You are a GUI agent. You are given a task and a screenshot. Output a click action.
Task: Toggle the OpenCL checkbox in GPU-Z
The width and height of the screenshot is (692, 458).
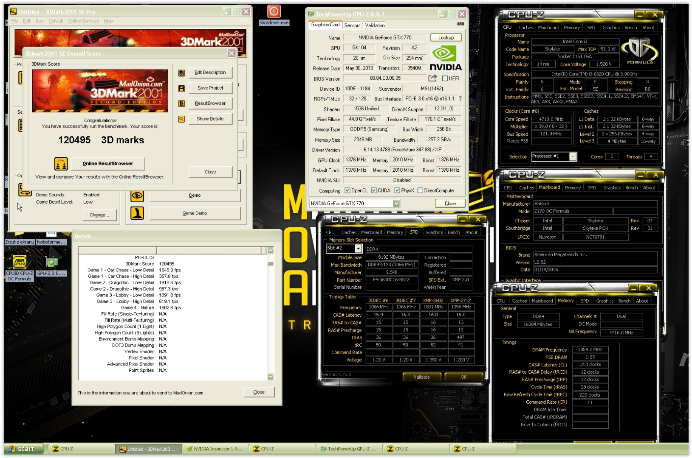click(347, 190)
